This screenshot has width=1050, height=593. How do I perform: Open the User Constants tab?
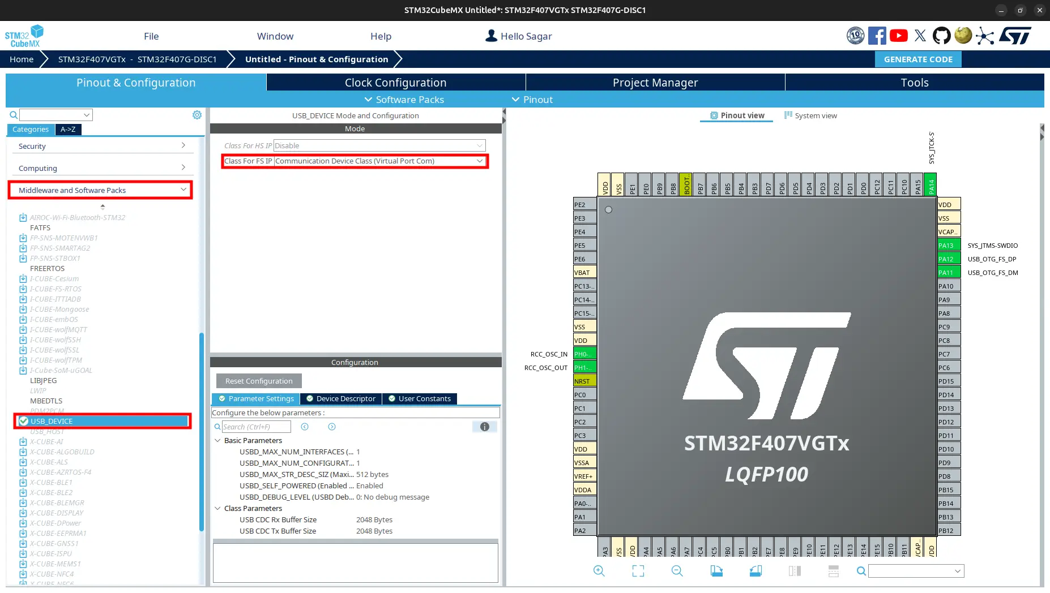(x=420, y=398)
